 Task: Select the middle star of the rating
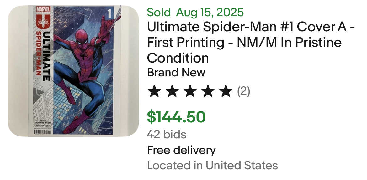tap(190, 91)
